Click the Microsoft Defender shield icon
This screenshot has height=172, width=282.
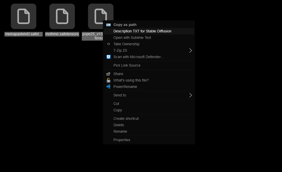(x=108, y=57)
